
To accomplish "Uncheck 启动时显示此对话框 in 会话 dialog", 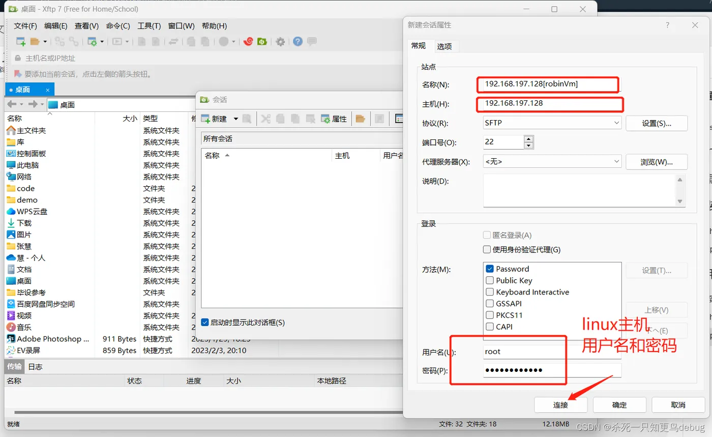I will pos(205,323).
